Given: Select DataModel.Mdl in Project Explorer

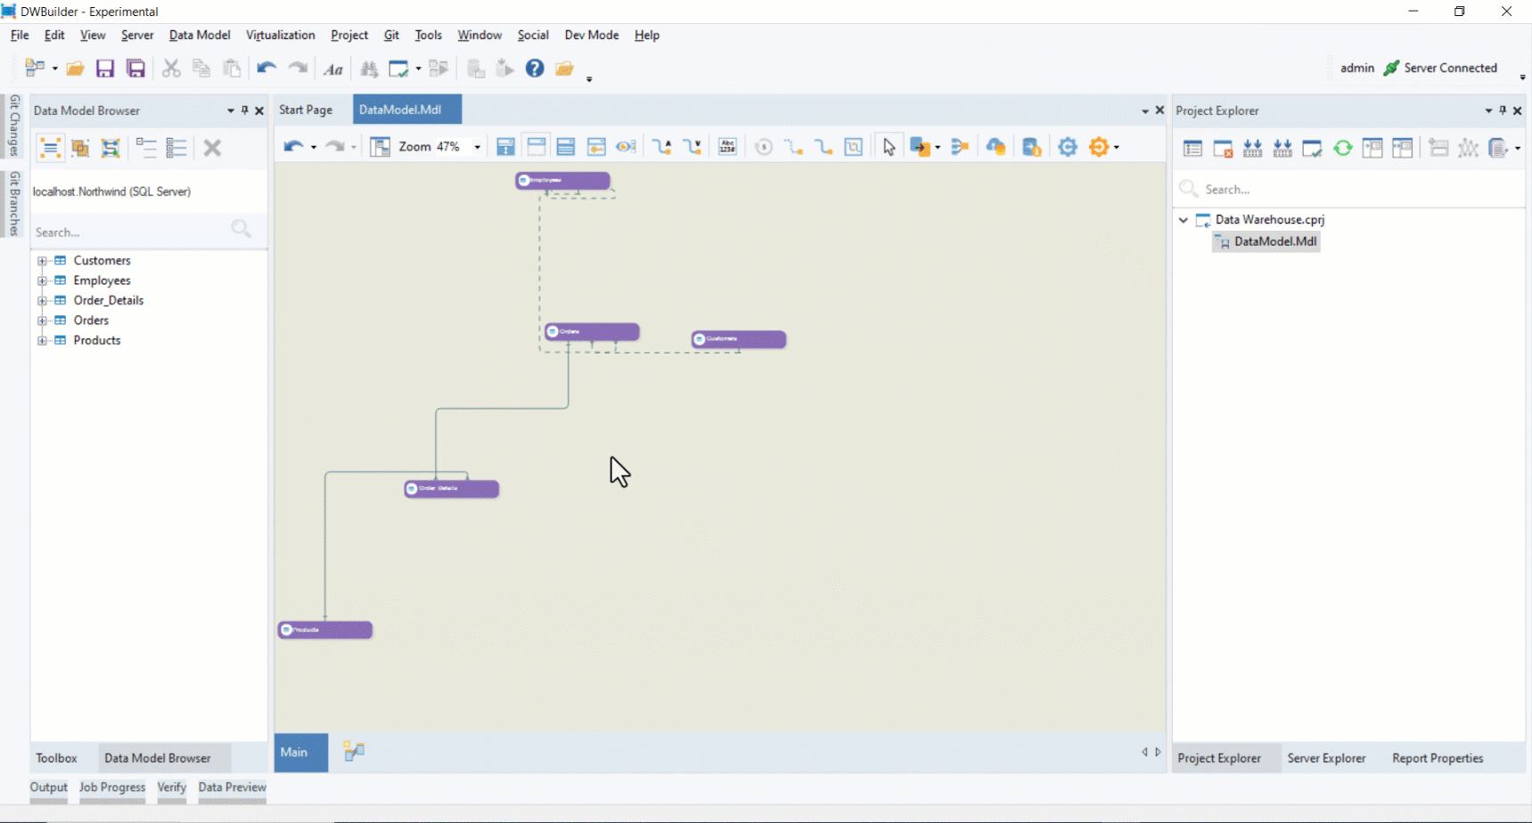Looking at the screenshot, I should tap(1274, 241).
